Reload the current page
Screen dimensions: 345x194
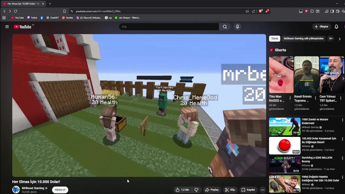[x=16, y=11]
